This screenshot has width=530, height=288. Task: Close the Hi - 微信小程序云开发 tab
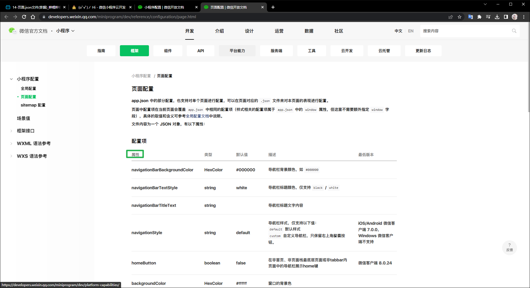point(130,7)
